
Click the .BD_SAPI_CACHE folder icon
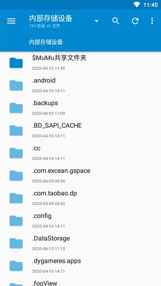coord(16,131)
